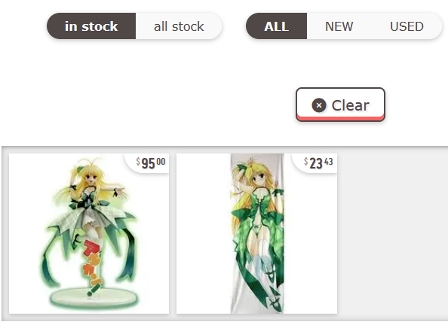Click empty gray area beside product cards
448x331 pixels.
tap(392, 233)
